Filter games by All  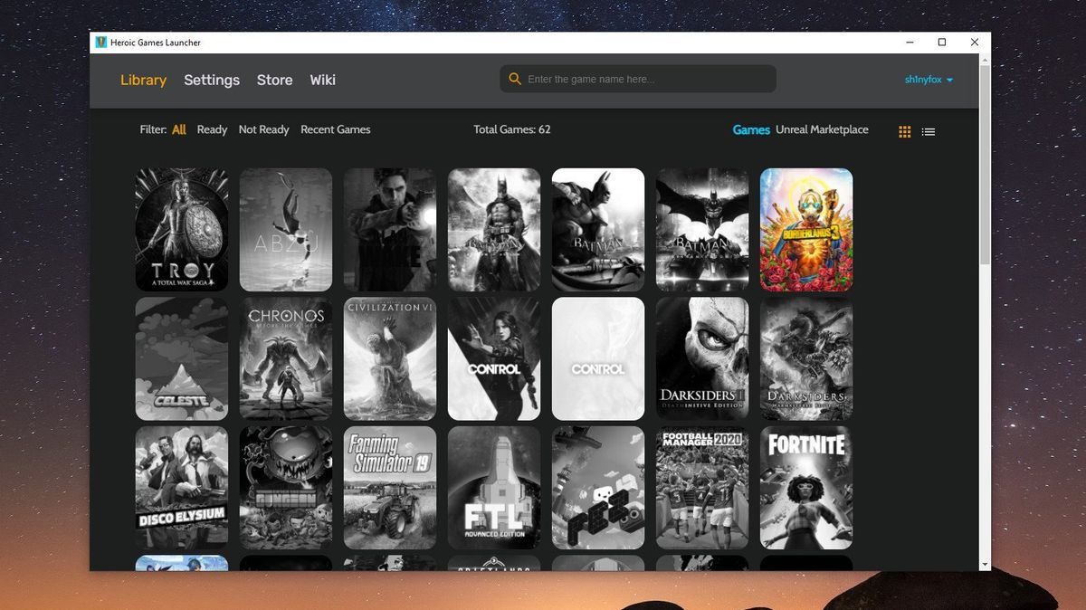coord(179,129)
